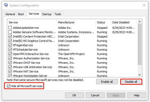
Task: Select the Services tab
Action: coord(34,14)
